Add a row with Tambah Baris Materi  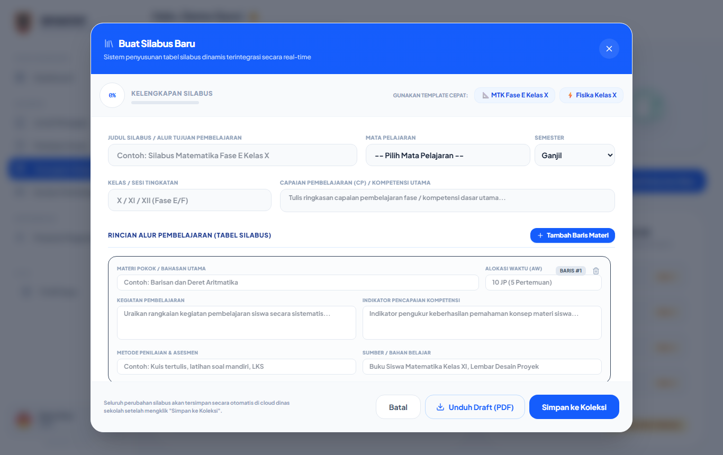(573, 235)
